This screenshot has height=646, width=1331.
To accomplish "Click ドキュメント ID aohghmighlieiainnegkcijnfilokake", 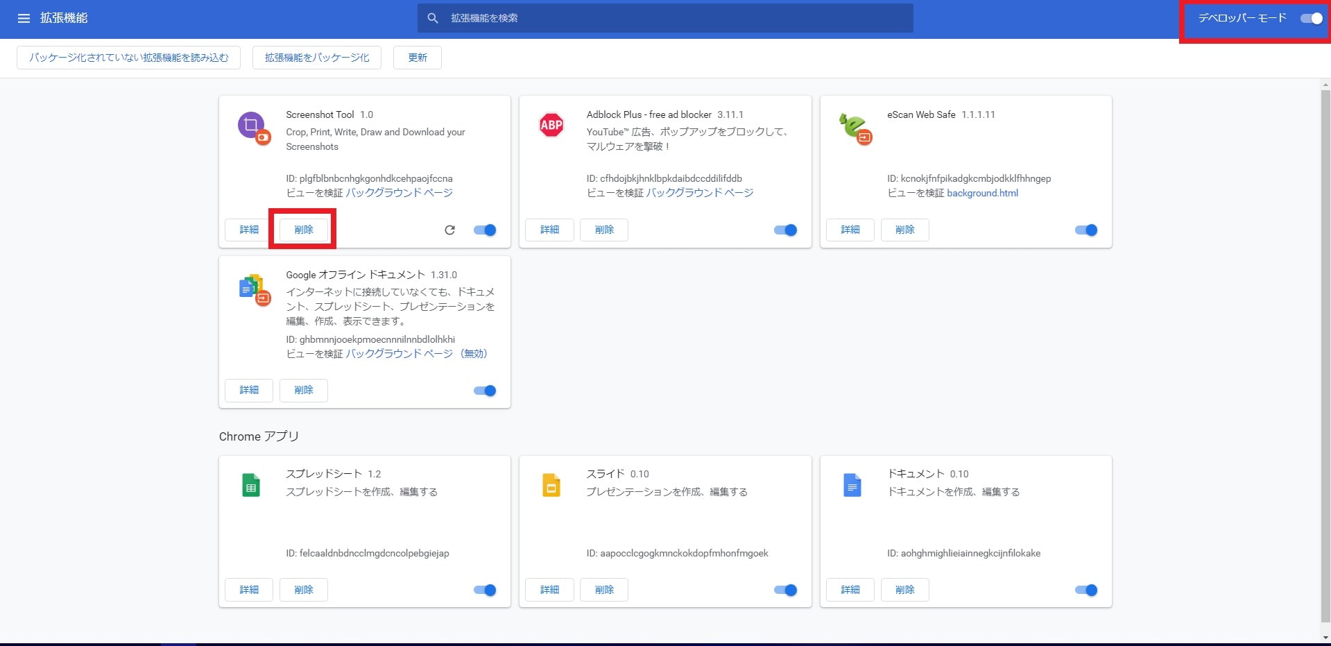I will click(964, 553).
